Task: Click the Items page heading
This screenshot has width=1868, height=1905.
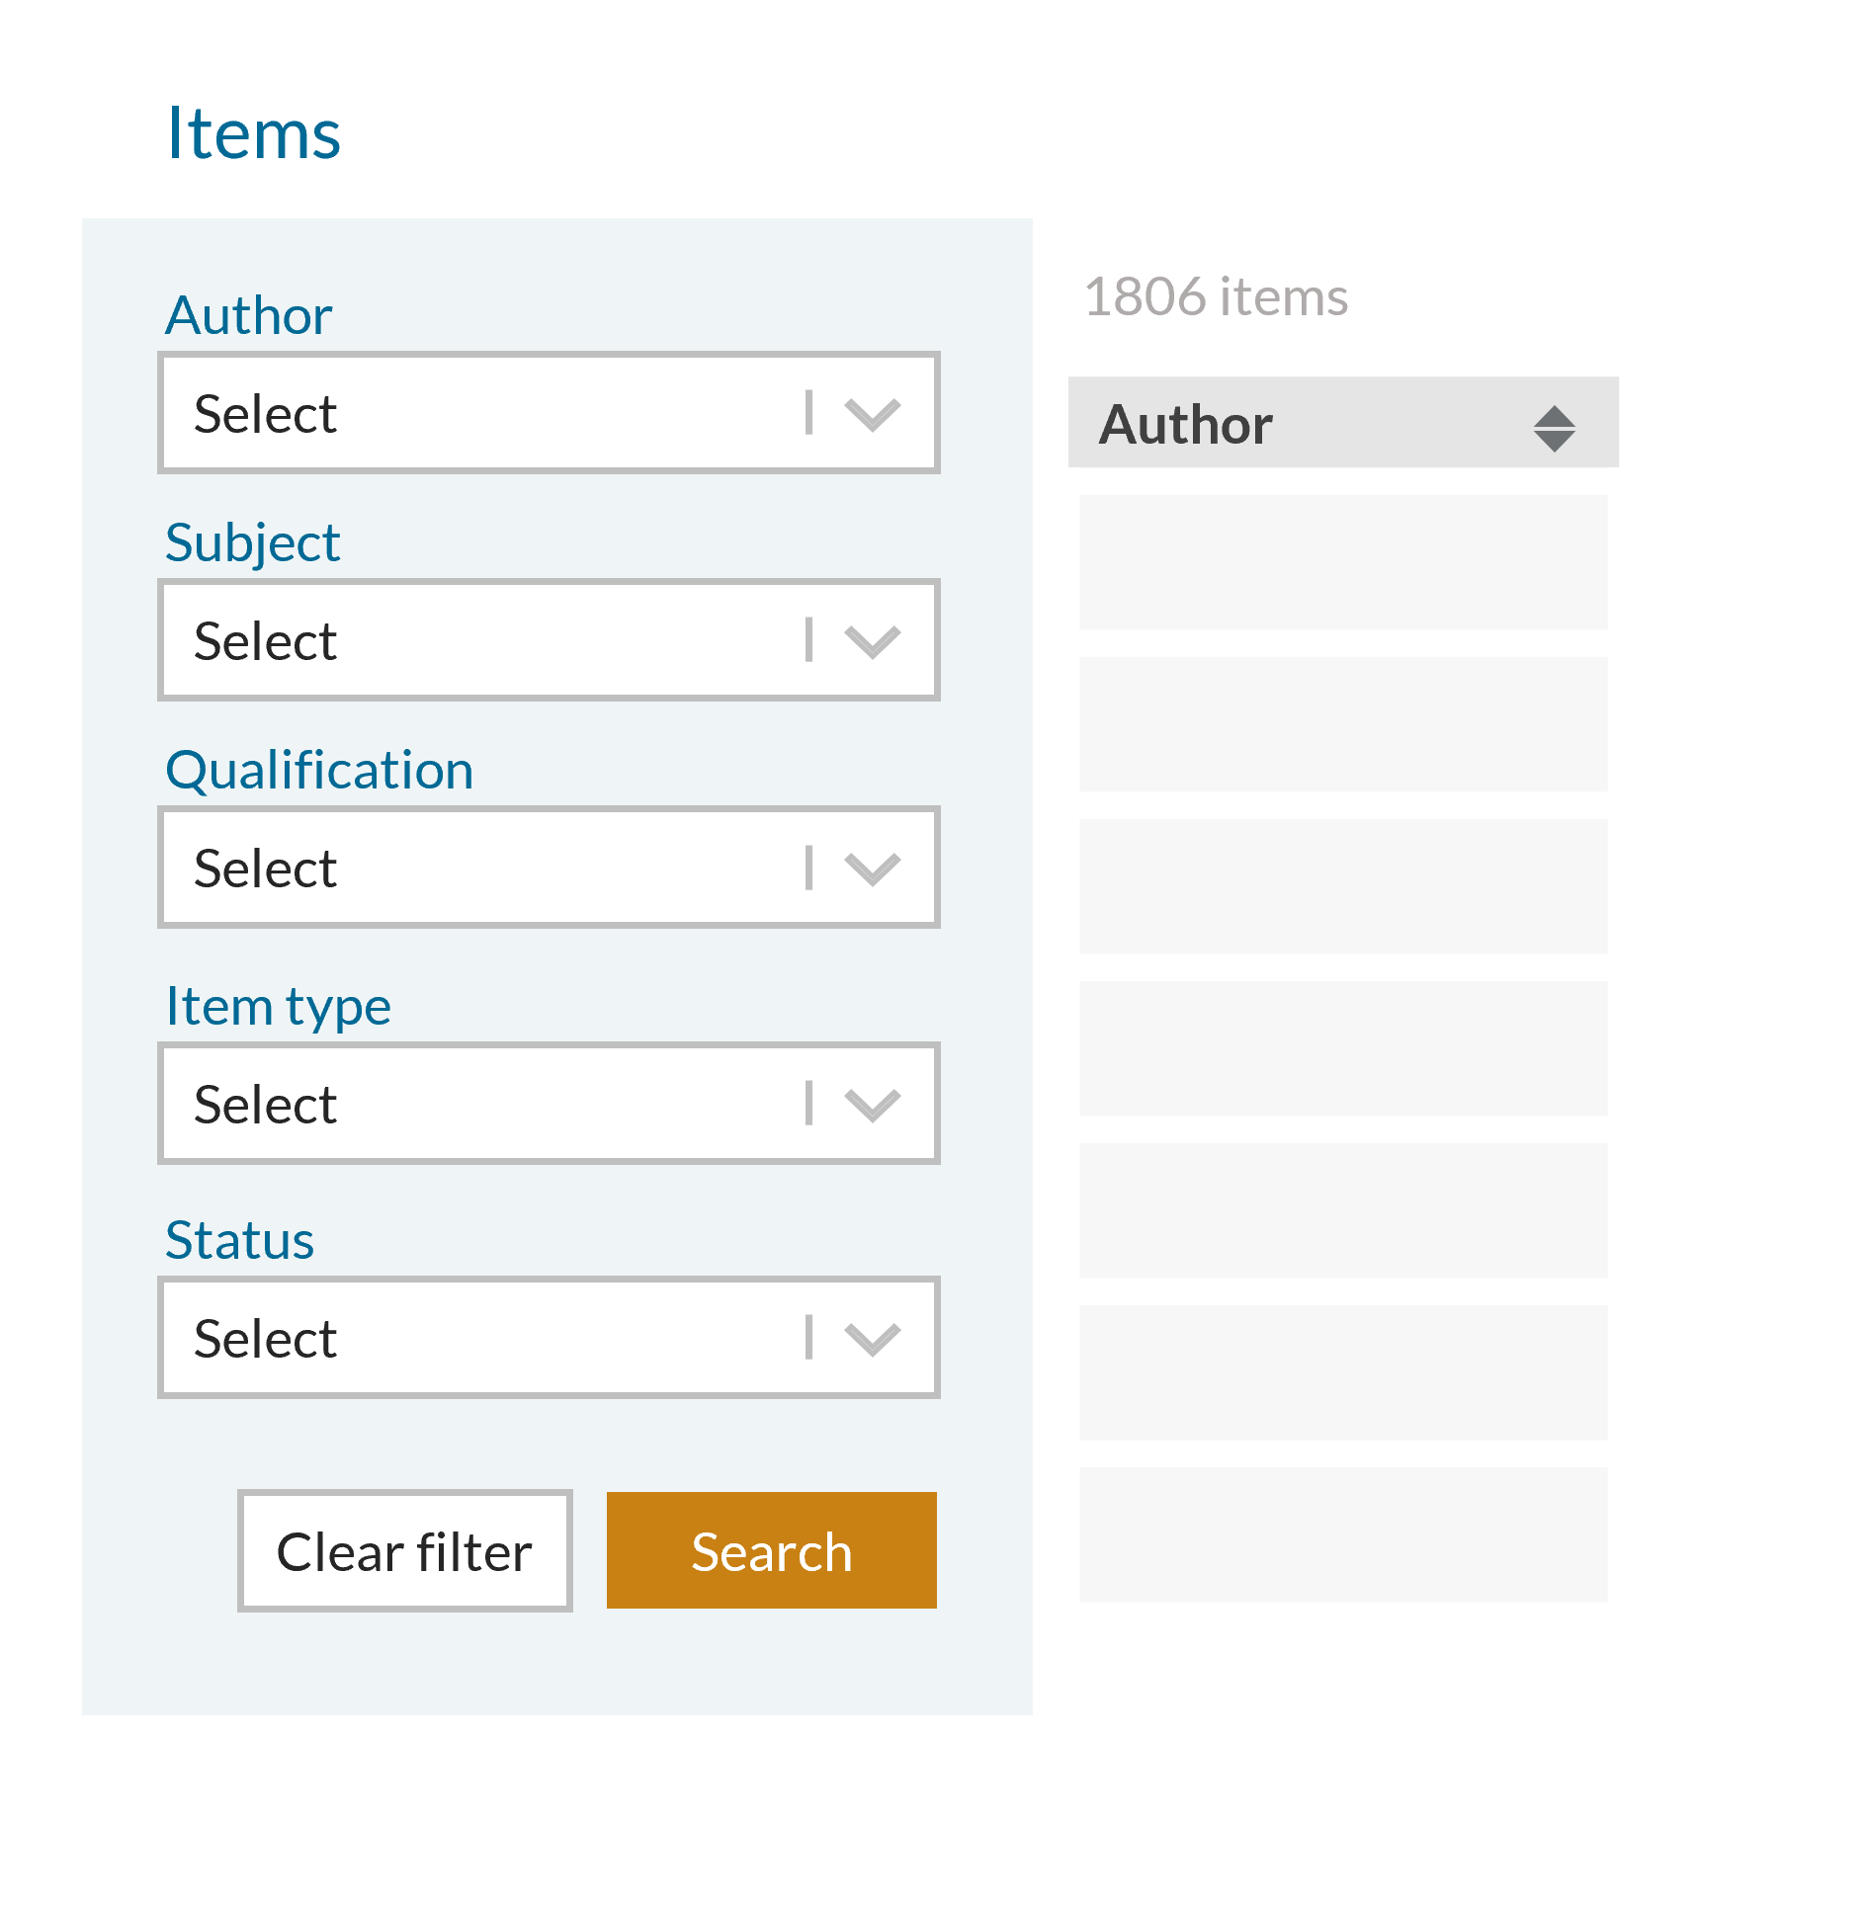Action: (x=253, y=132)
